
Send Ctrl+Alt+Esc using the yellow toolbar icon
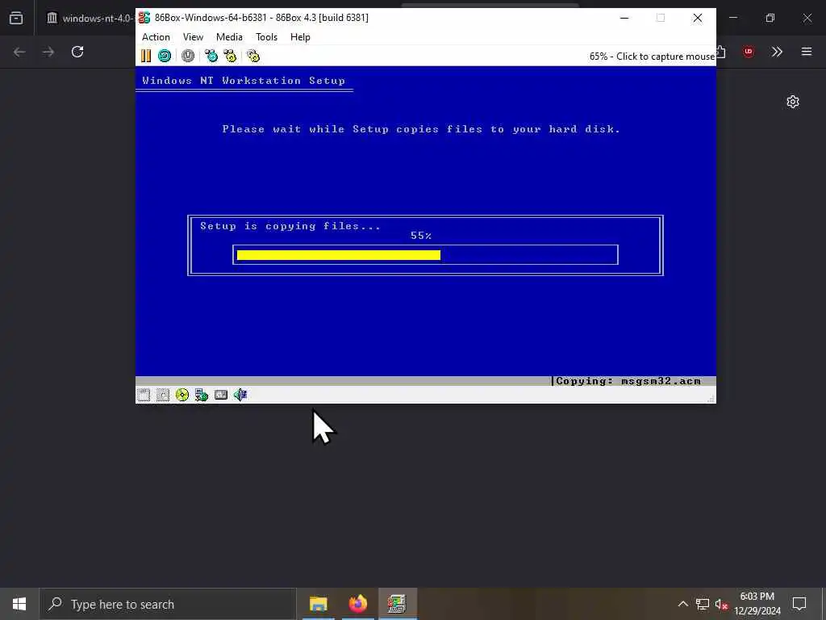[230, 56]
